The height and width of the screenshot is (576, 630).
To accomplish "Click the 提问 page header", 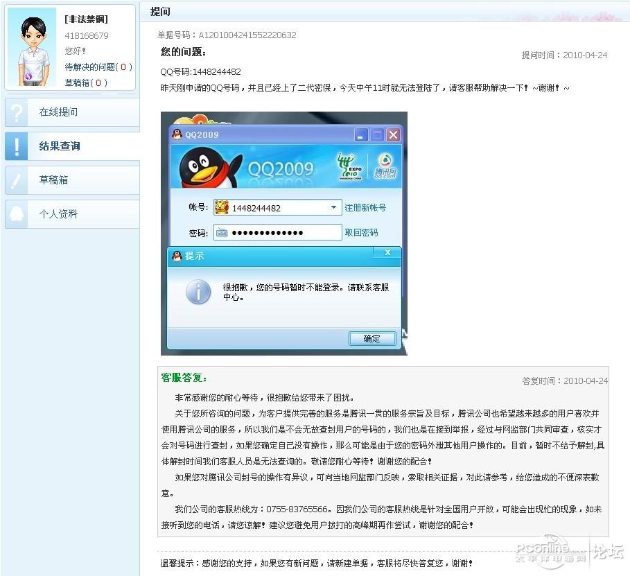I will coord(160,12).
